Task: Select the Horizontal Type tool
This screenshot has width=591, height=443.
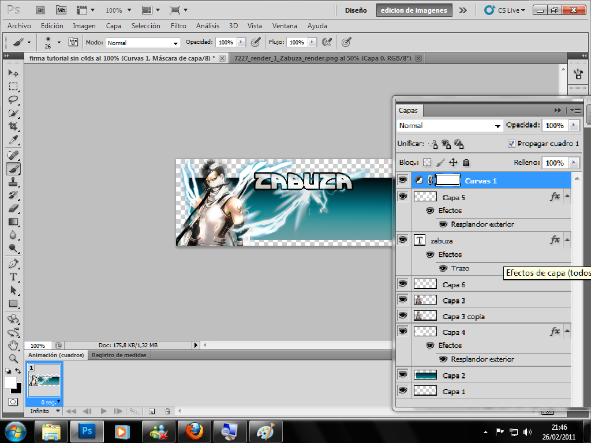Action: coord(13,277)
